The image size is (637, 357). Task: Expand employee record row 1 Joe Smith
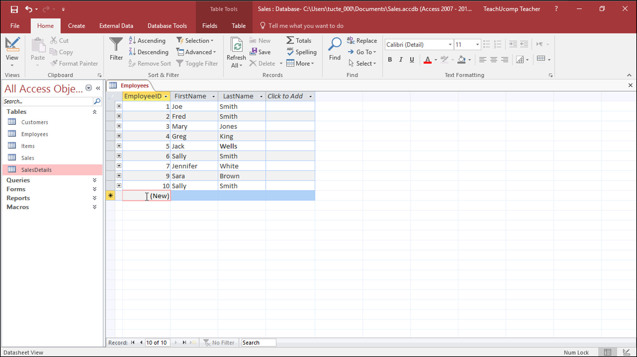(x=118, y=106)
